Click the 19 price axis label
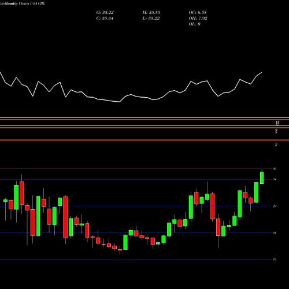289x289 pixels. [x=275, y=260]
